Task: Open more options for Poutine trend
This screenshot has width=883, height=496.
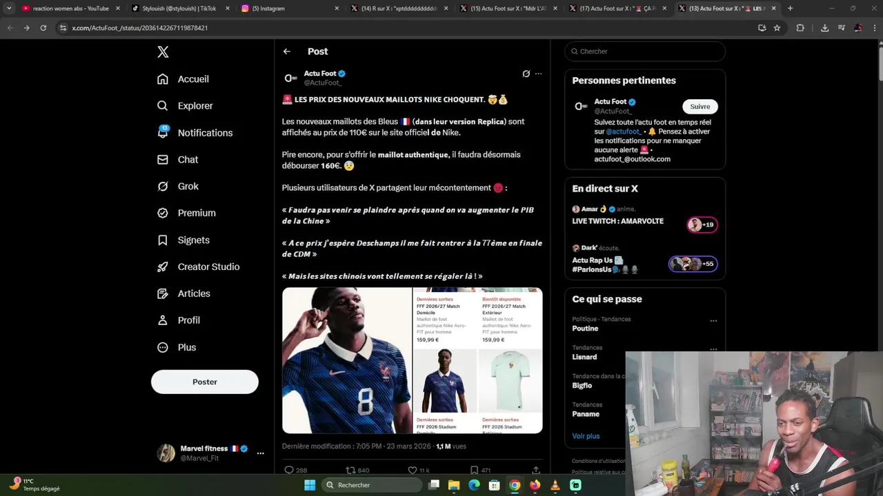Action: pyautogui.click(x=713, y=320)
